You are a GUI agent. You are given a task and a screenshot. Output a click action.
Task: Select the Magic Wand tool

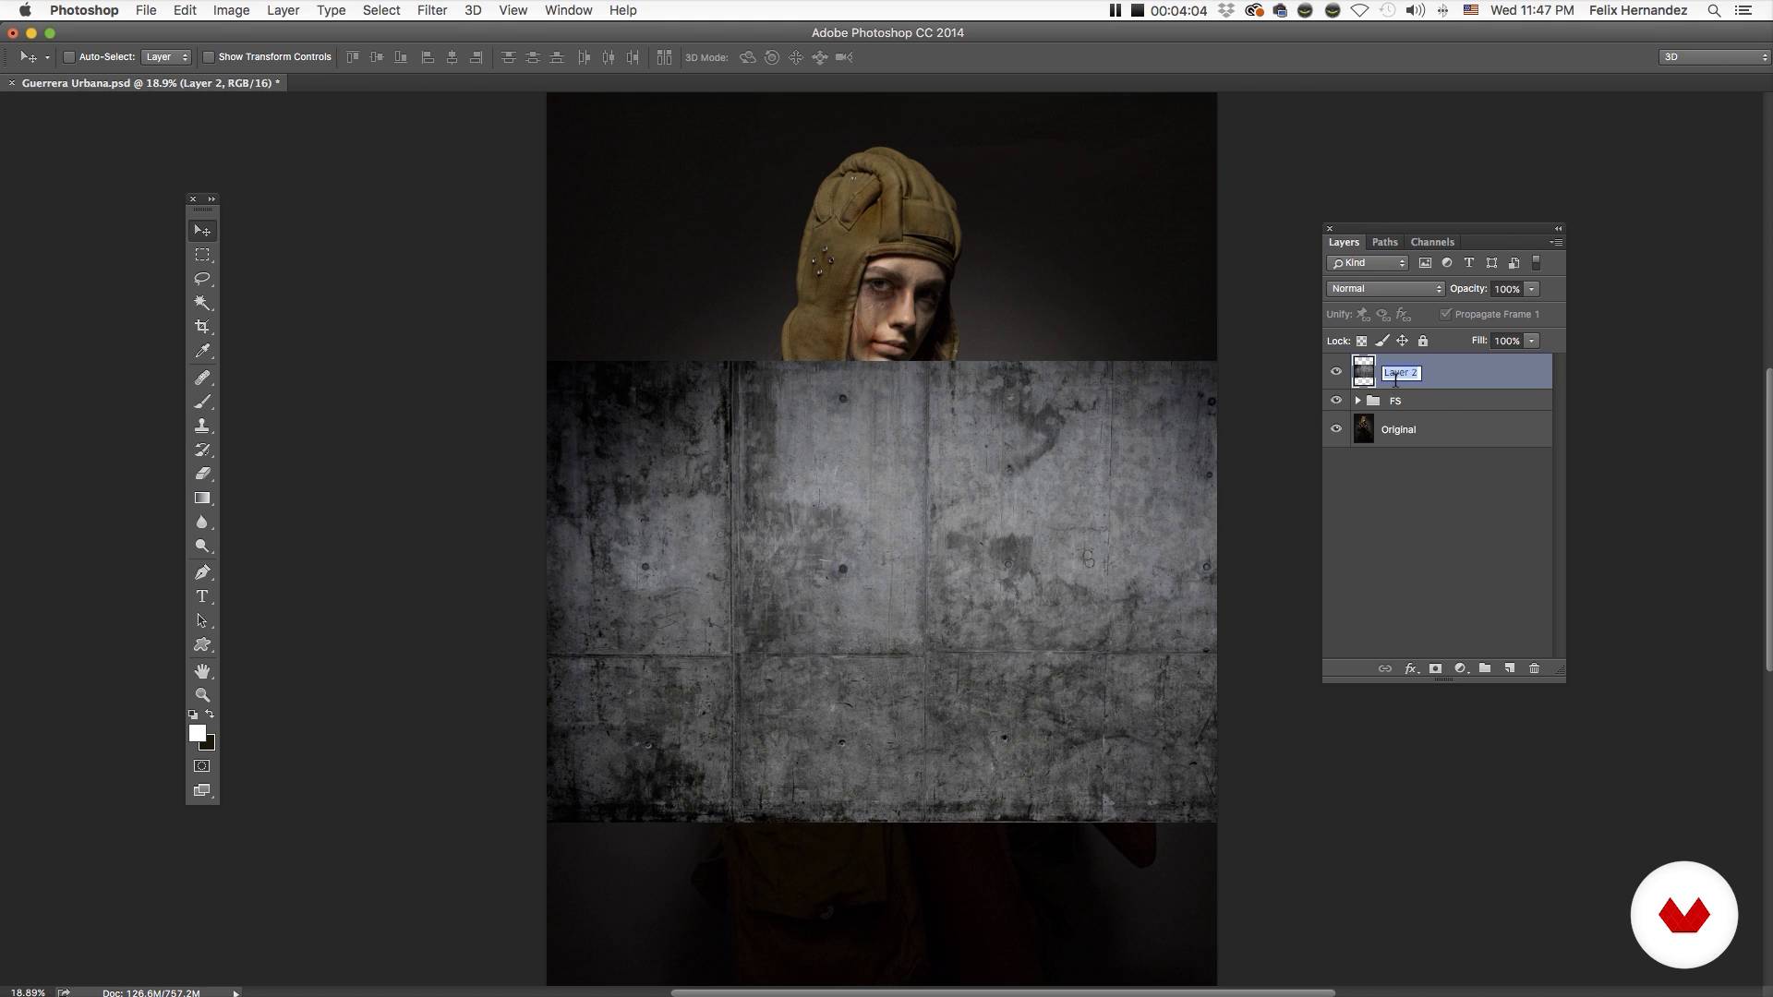coord(202,303)
